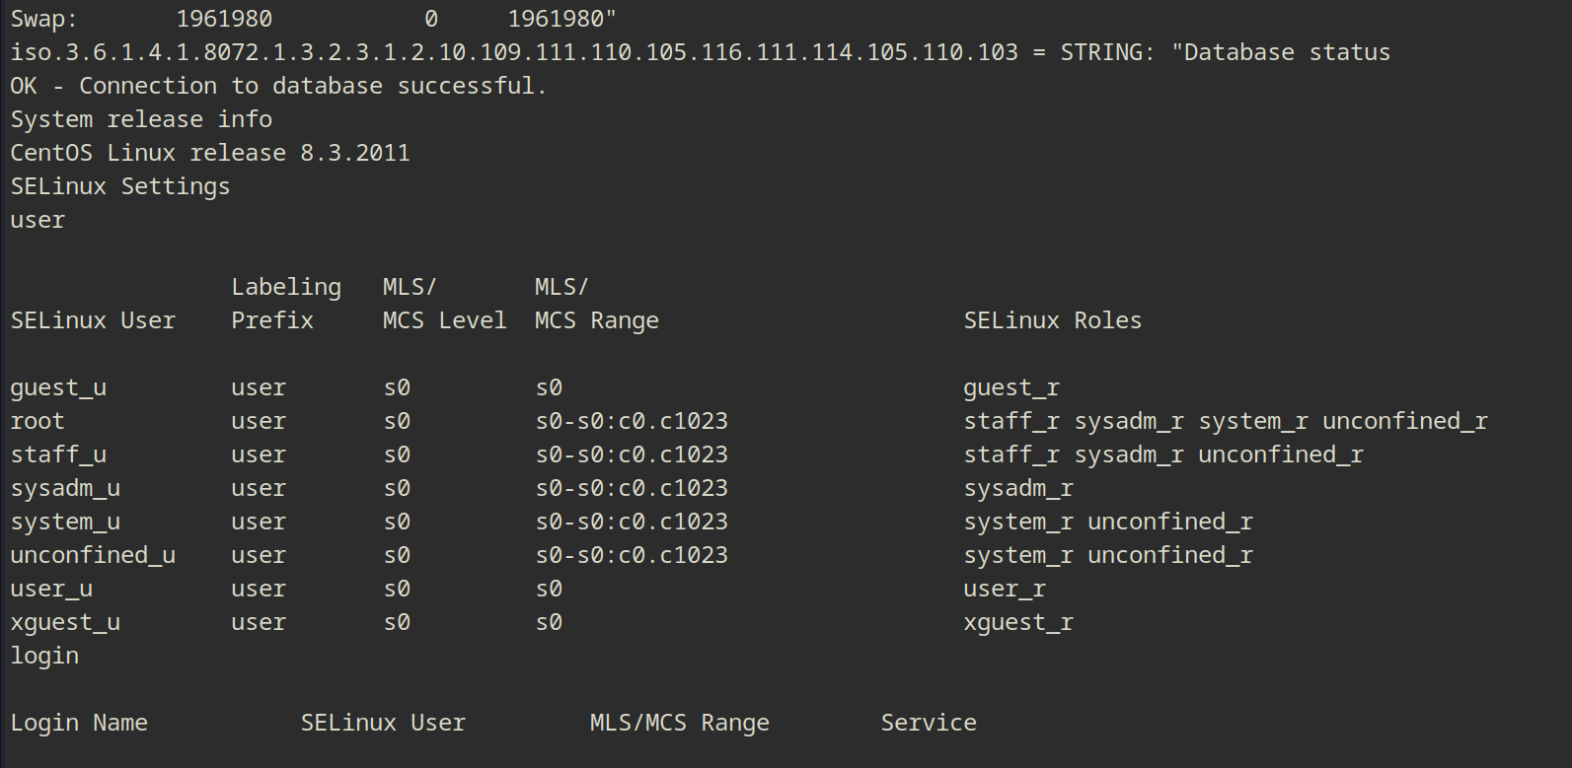
Task: Click "CentOS Linux release 8.3.2011" line
Action: 210,153
